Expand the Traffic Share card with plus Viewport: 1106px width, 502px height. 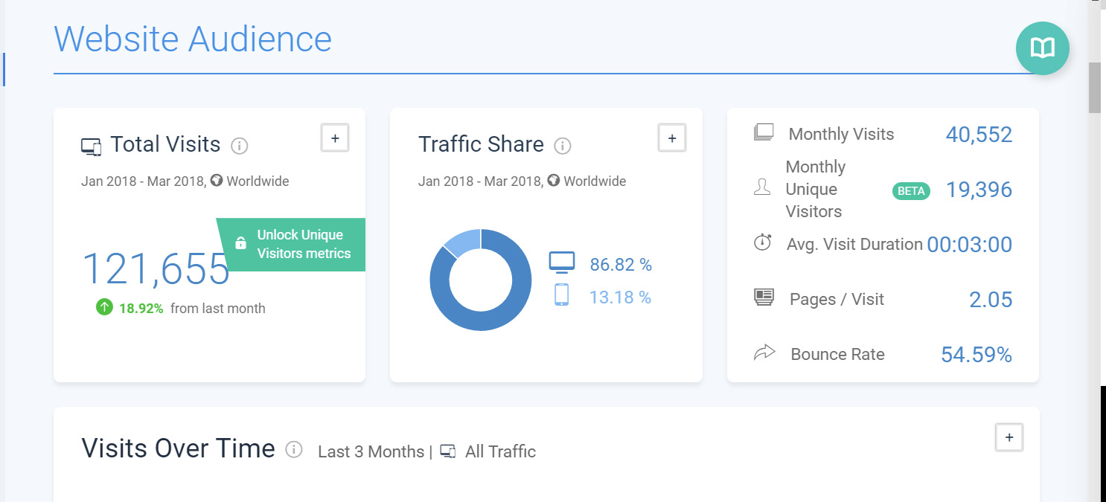pyautogui.click(x=672, y=138)
